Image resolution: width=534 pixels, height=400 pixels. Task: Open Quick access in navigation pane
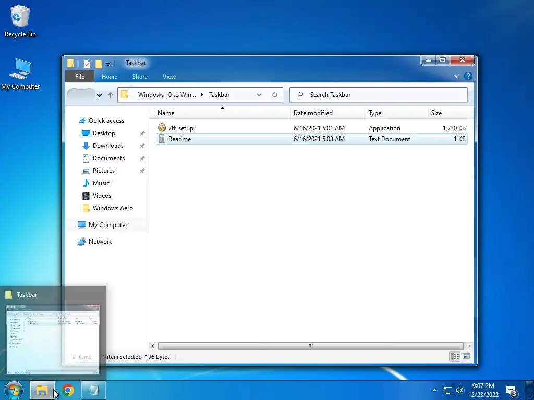click(106, 121)
